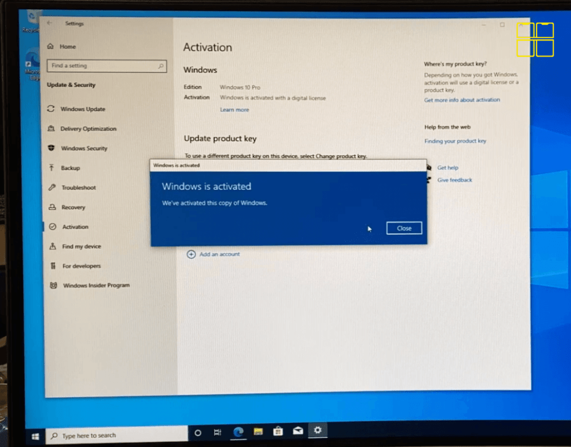The width and height of the screenshot is (571, 447).
Task: Select the Recovery icon in sidebar
Action: 50,207
